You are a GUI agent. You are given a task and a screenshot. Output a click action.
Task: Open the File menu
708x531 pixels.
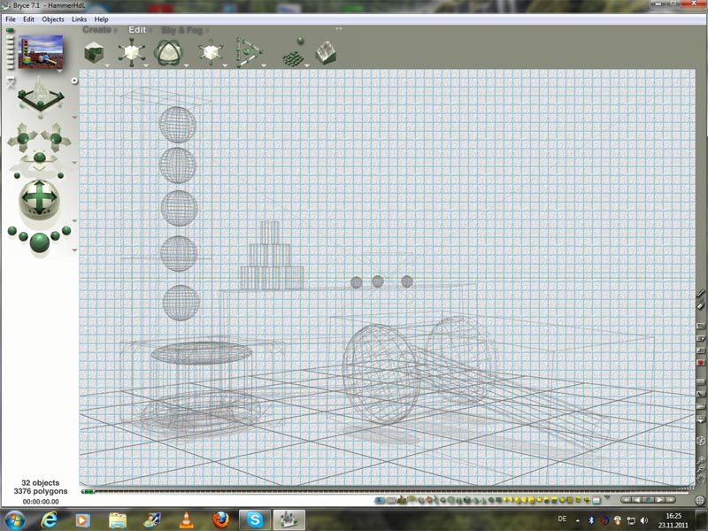pos(11,19)
